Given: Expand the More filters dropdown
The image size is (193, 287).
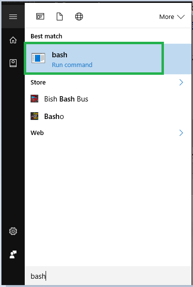Looking at the screenshot, I should click(x=172, y=17).
